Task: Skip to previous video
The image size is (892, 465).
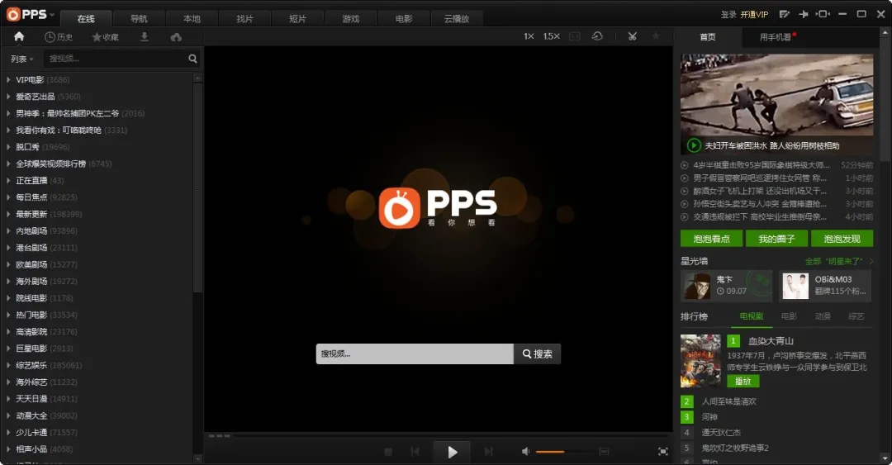Action: 415,452
